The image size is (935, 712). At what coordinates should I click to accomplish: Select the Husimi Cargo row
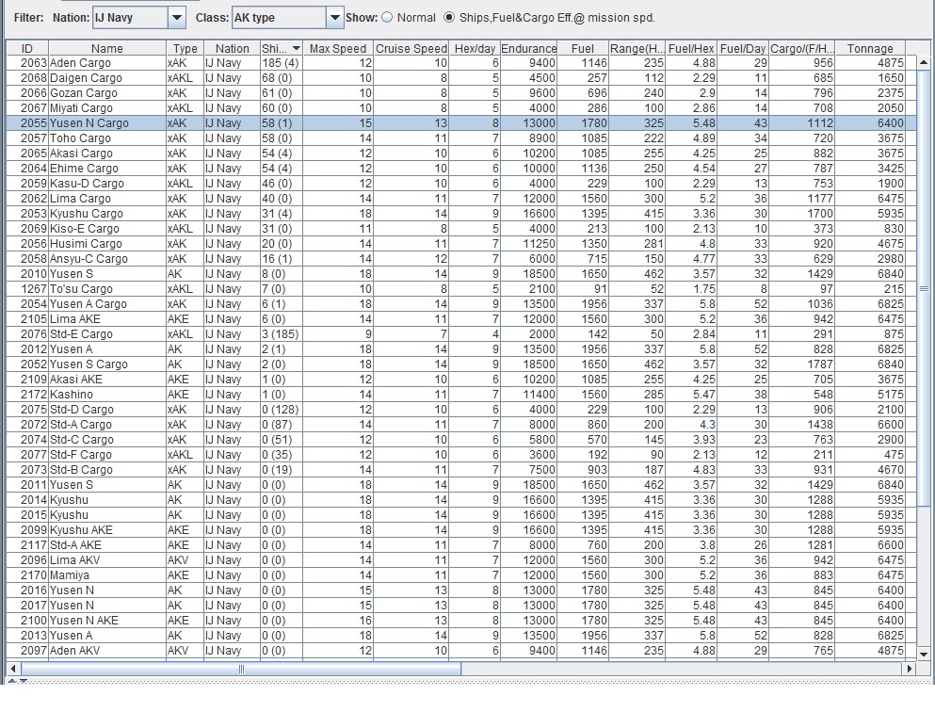pyautogui.click(x=461, y=243)
